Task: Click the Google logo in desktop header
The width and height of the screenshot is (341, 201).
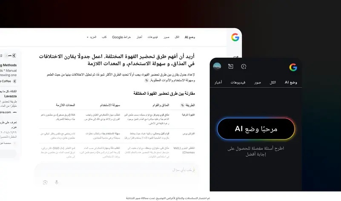Action: (235, 37)
